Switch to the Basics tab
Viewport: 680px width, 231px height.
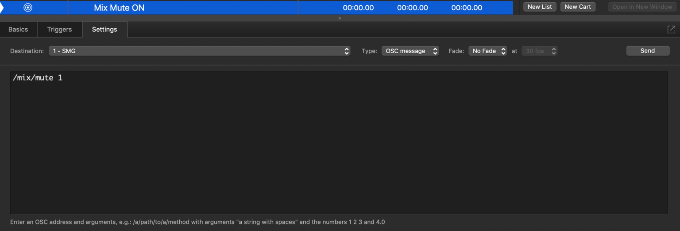coord(18,29)
